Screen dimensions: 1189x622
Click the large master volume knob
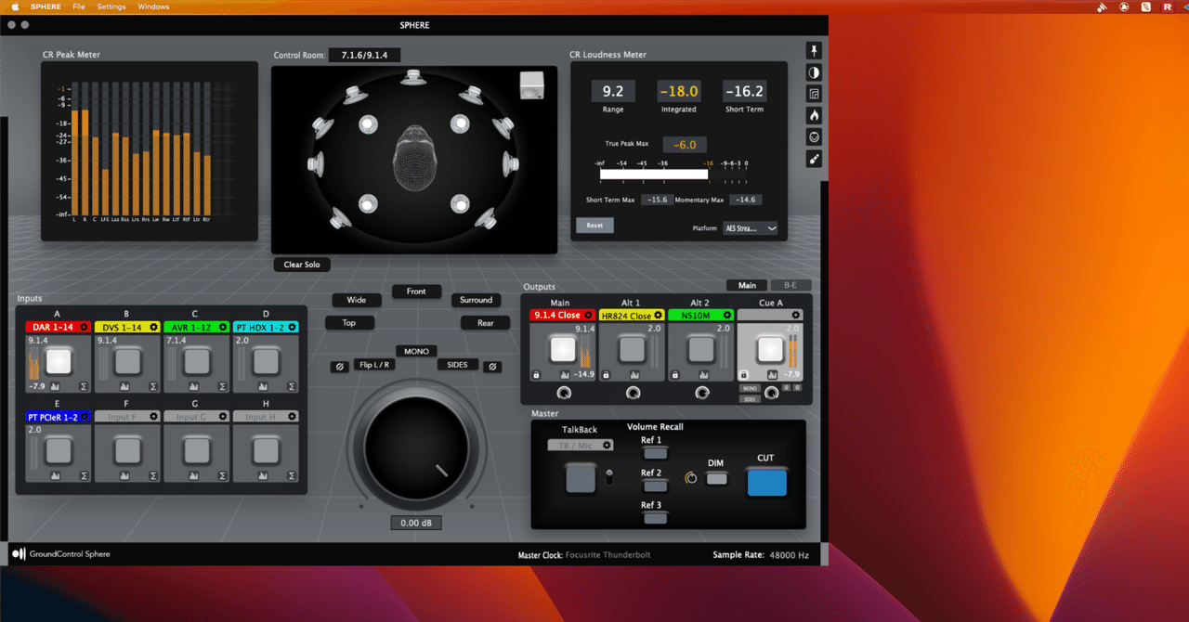416,447
